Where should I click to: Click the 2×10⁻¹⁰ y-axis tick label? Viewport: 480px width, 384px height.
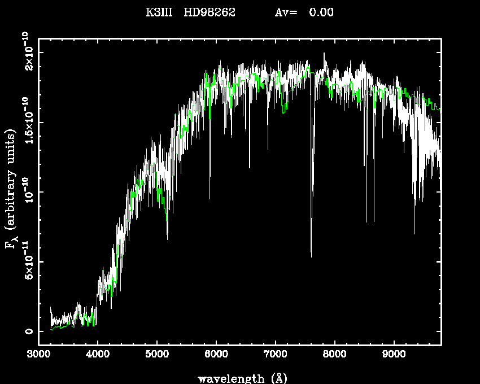(x=27, y=52)
